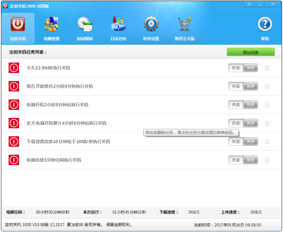The image size is (283, 232).
Task: Open menu button at end of 今天22:00:00执行关机 row
Action: click(x=267, y=68)
